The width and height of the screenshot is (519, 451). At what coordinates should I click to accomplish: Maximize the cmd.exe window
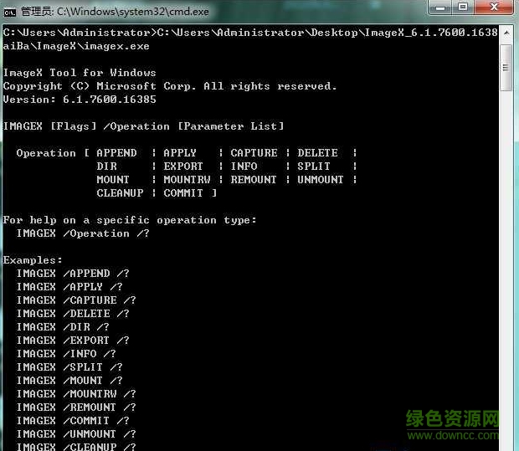(x=463, y=8)
